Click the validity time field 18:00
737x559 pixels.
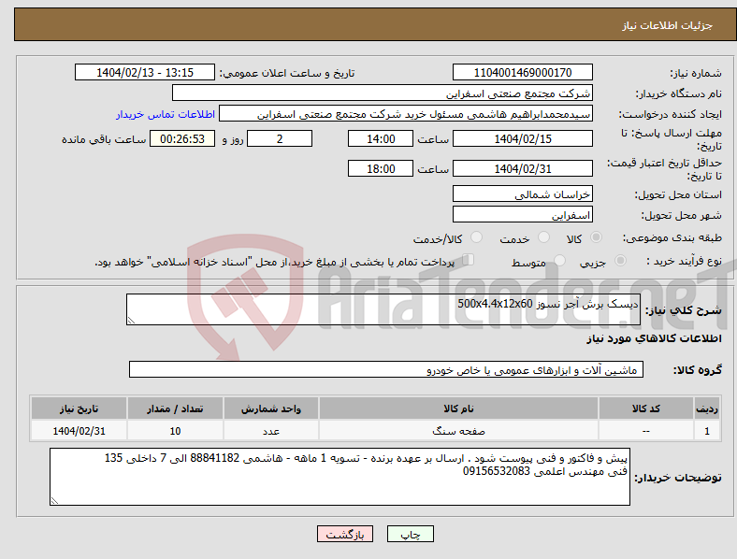point(381,168)
